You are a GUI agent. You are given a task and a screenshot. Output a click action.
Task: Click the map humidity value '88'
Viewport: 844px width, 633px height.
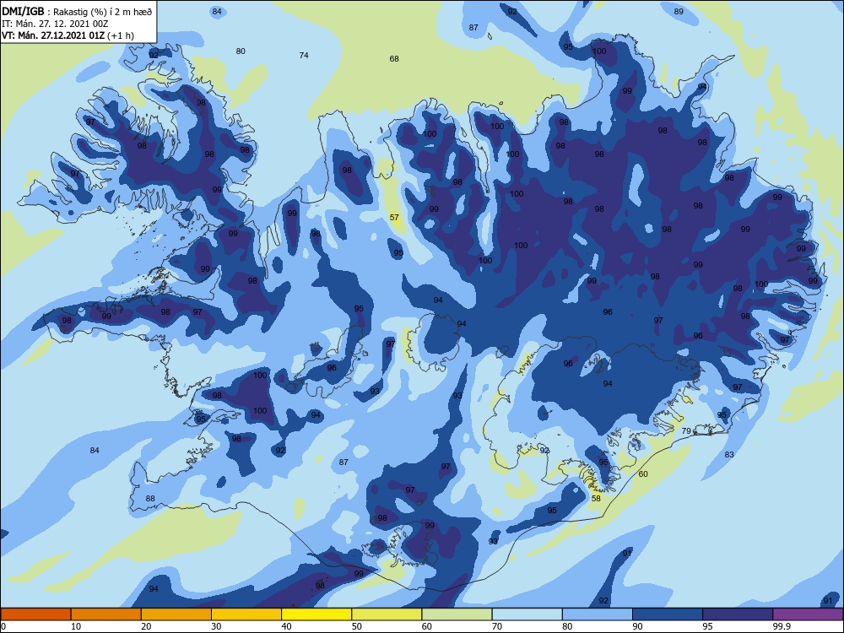pos(150,499)
